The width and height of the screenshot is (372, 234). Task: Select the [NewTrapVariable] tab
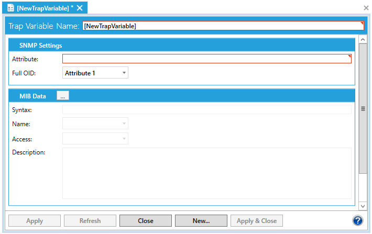(45, 8)
